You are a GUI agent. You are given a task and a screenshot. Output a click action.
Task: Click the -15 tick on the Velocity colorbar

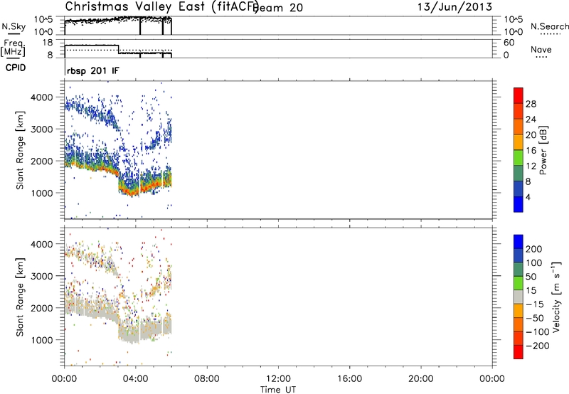coord(535,304)
